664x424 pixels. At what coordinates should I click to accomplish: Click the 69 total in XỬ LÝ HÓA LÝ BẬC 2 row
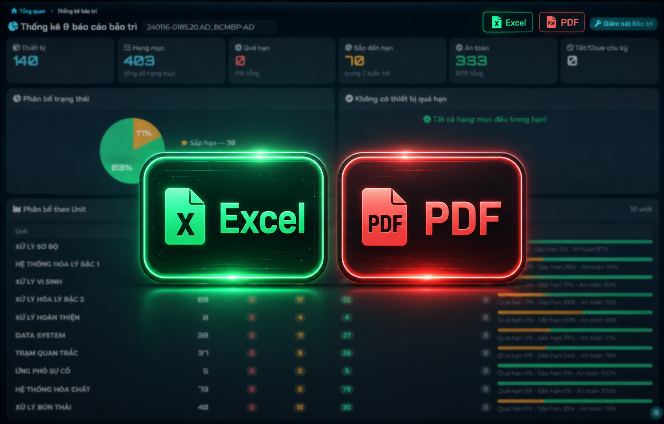click(x=203, y=300)
